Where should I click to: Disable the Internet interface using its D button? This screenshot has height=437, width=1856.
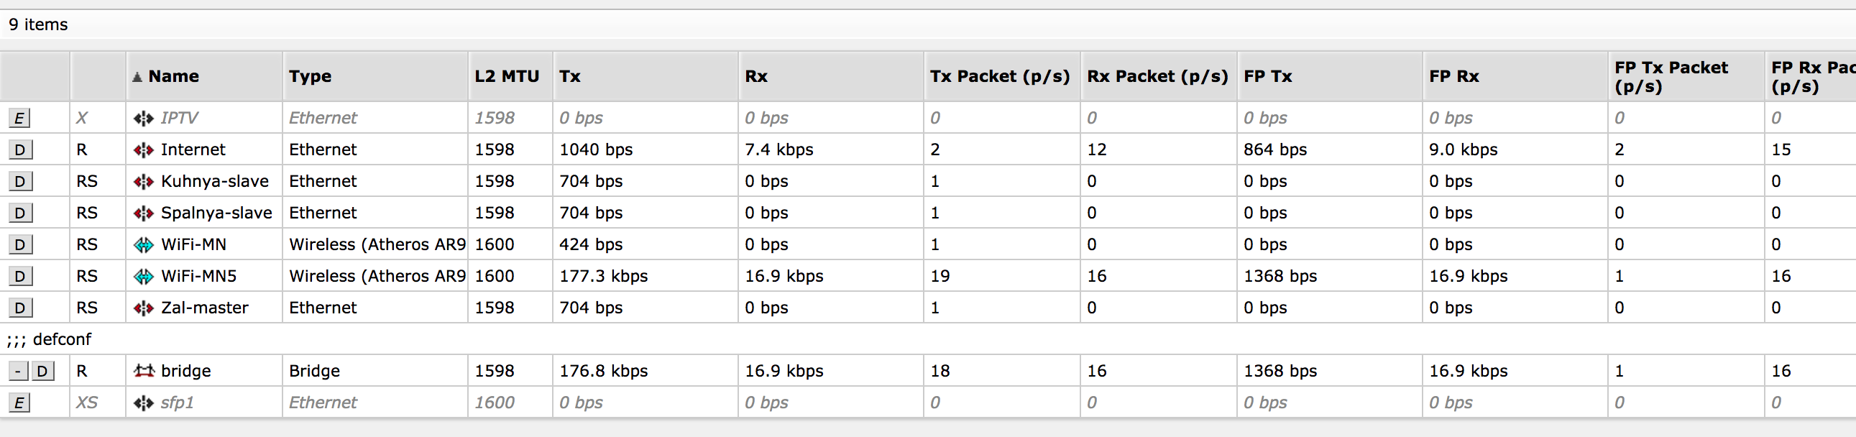19,149
